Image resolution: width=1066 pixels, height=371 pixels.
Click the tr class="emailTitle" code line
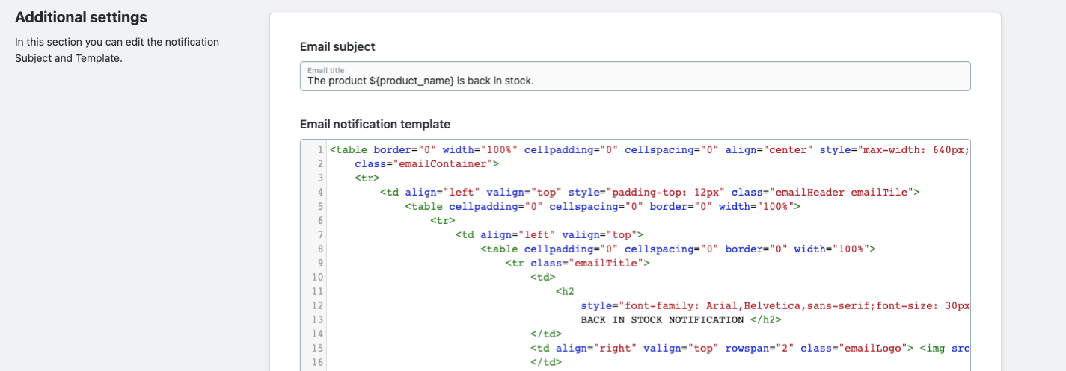578,263
